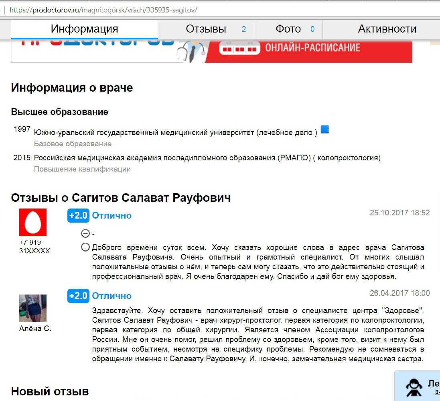Click the +2.0 rating badge on Алёна's review
The width and height of the screenshot is (440, 401).
(78, 296)
